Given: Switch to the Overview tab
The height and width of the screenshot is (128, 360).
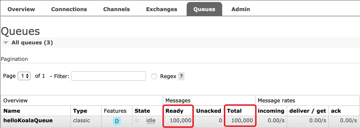Looking at the screenshot, I should [21, 9].
